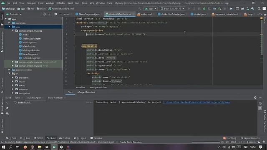Click the Gradle build progress bar
Viewport: 267px width, 150px height.
click(206, 142)
